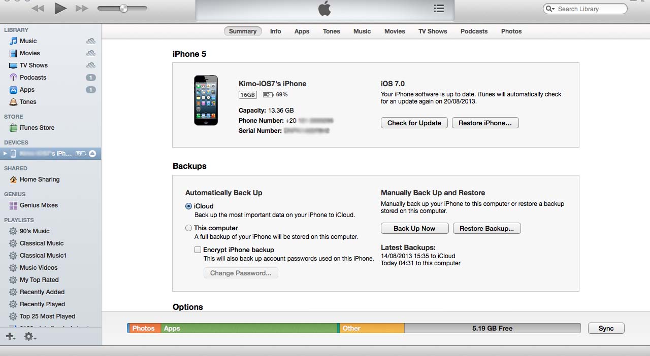Screen dimensions: 650x356
Task: Open search options magnifier dropdown
Action: [550, 9]
